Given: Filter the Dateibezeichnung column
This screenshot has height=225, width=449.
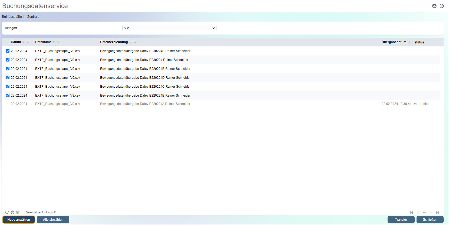Looking at the screenshot, I should (x=135, y=42).
